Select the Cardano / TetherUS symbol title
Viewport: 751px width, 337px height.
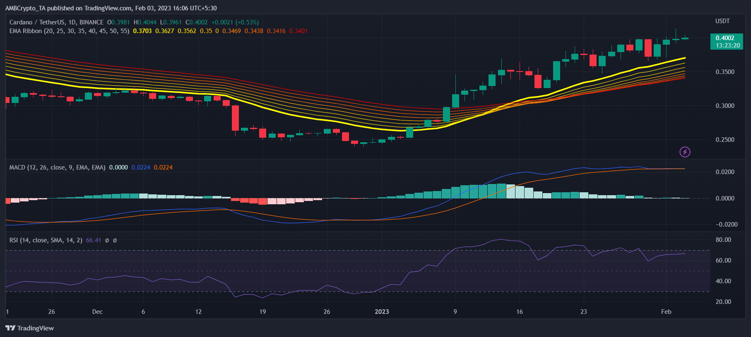coord(56,22)
